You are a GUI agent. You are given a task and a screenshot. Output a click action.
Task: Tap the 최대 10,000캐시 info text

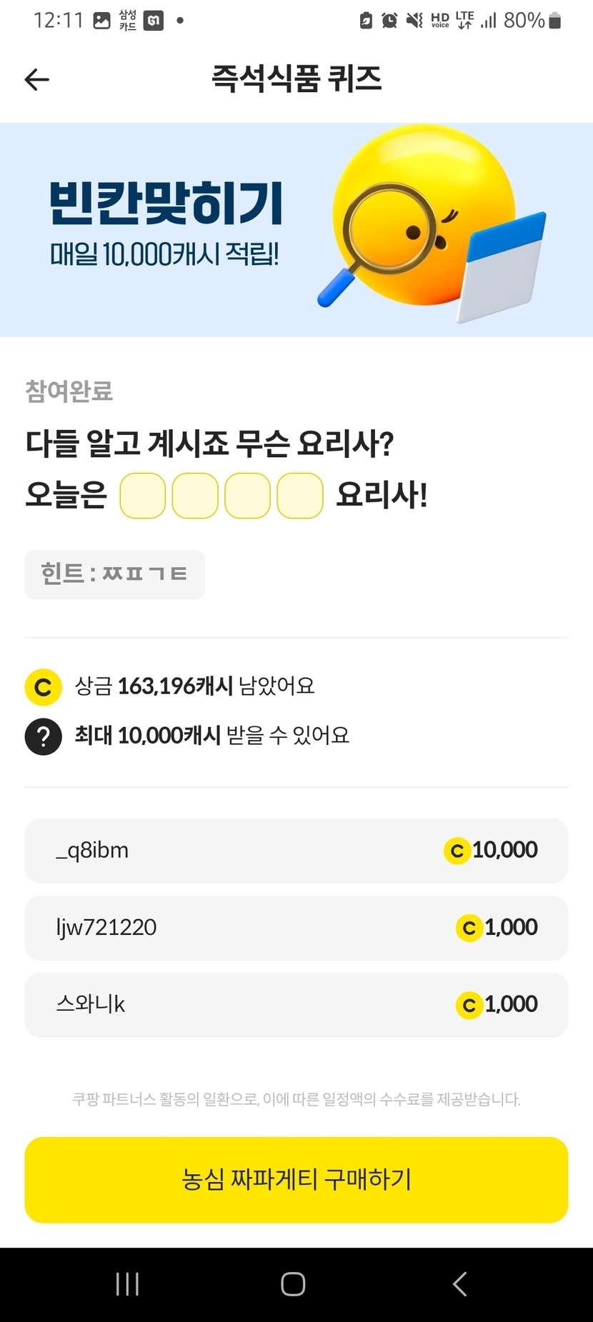pos(212,736)
